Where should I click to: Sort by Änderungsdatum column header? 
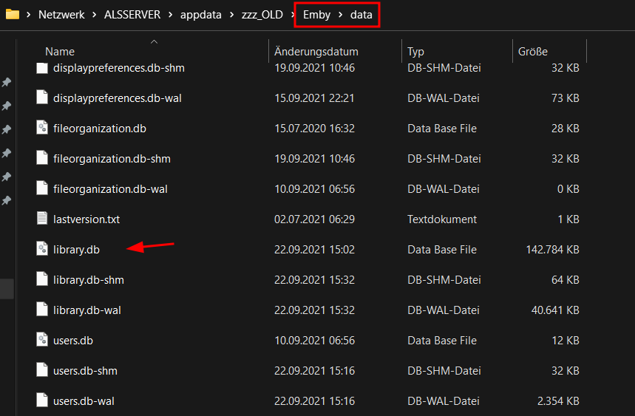(316, 52)
